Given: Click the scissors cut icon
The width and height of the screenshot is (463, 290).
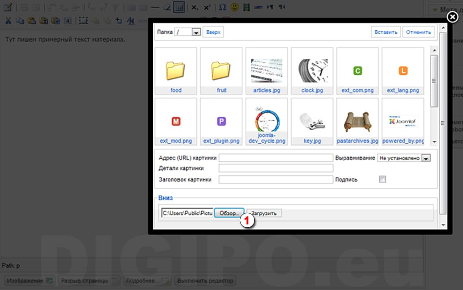Looking at the screenshot, I should 8,20.
